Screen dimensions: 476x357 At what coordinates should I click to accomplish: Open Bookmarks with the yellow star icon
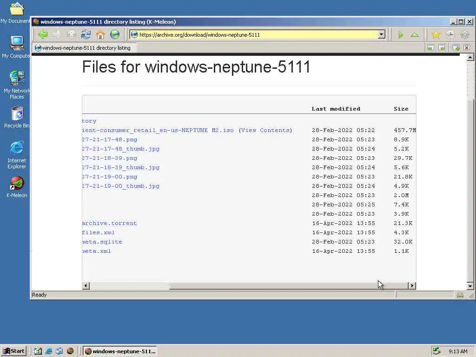[436, 35]
